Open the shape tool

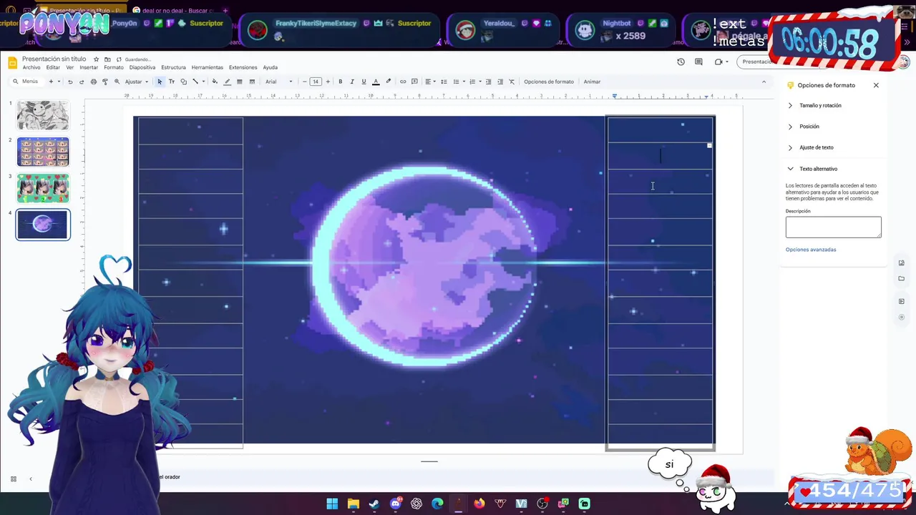coord(183,82)
